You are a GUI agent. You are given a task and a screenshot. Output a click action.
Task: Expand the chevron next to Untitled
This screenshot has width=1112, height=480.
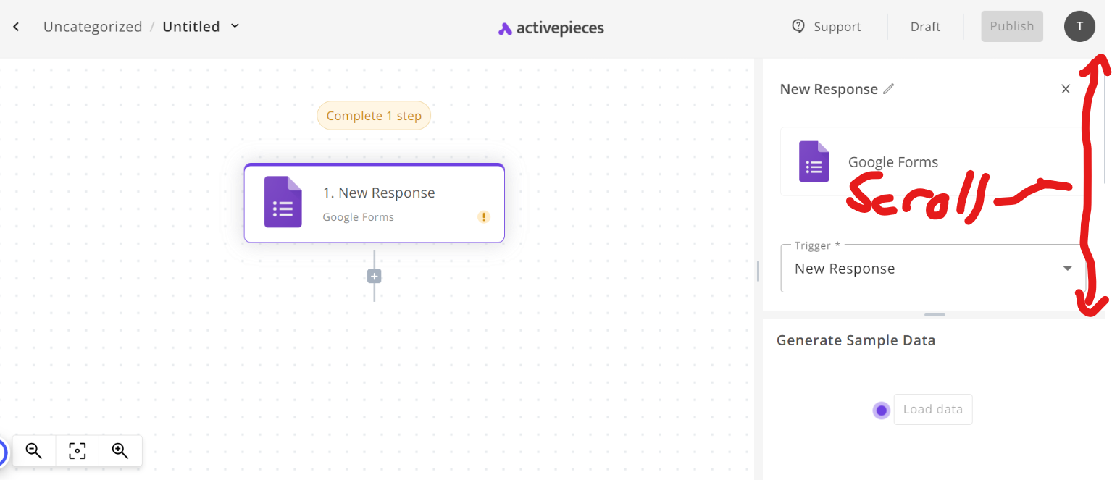point(235,26)
